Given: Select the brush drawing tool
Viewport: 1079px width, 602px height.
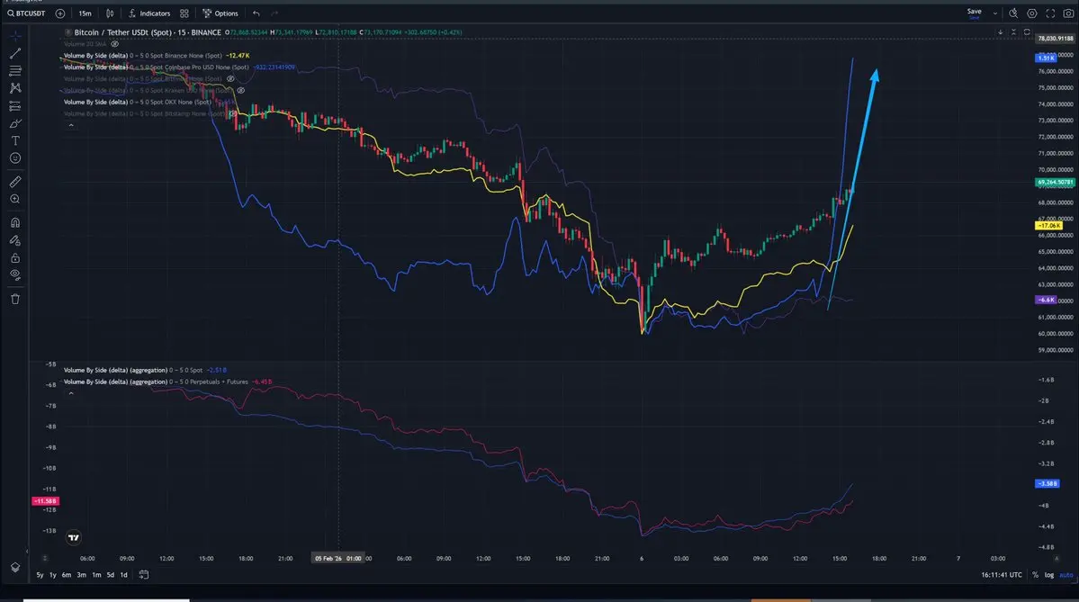Looking at the screenshot, I should 15,123.
